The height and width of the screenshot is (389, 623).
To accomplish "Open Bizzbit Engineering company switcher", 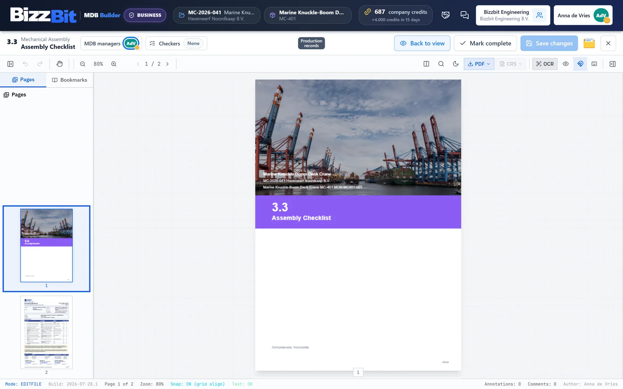I will 513,15.
